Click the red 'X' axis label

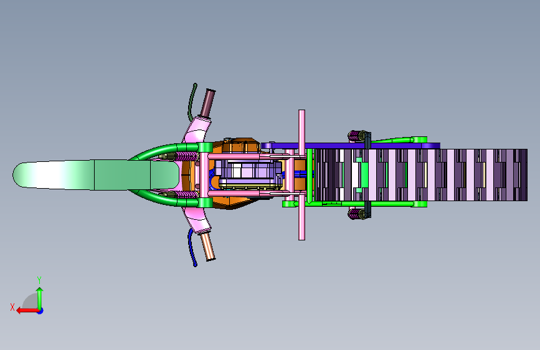click(12, 307)
